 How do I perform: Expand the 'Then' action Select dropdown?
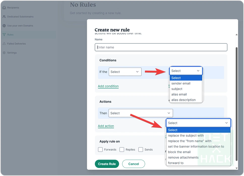141,113
